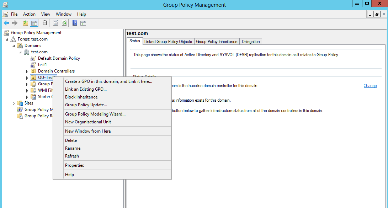The width and height of the screenshot is (388, 208).
Task: Choose Group Policy Update
Action: (x=112, y=105)
